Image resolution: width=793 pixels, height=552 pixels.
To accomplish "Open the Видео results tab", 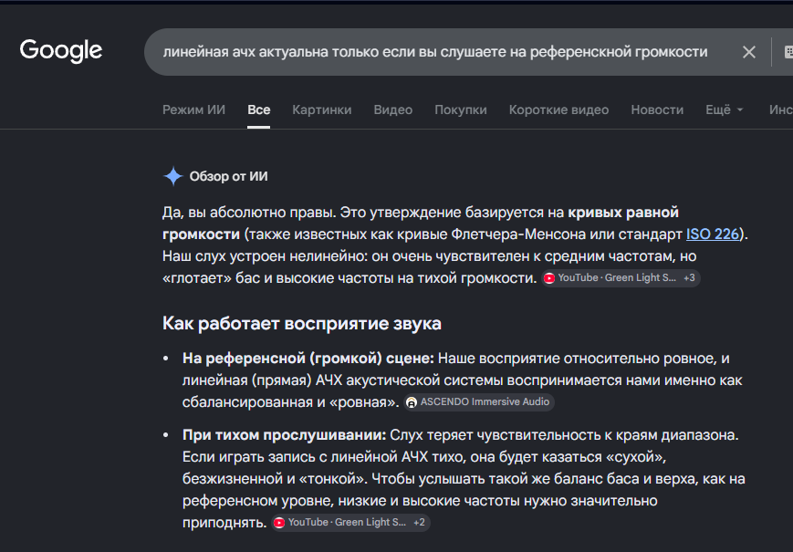I will point(393,109).
